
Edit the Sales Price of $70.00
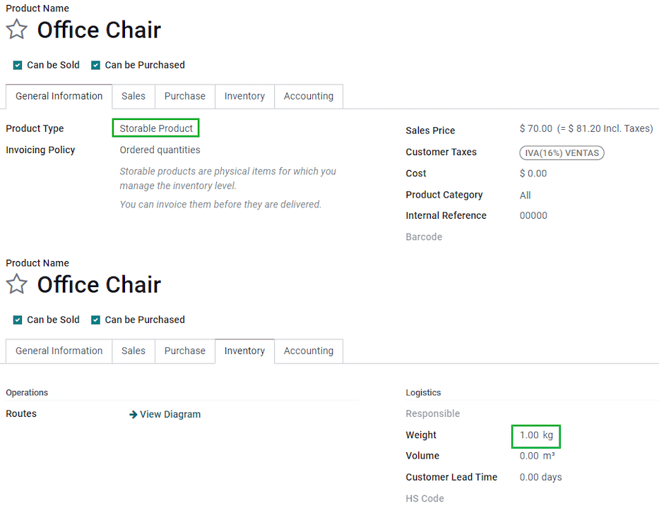coord(535,130)
